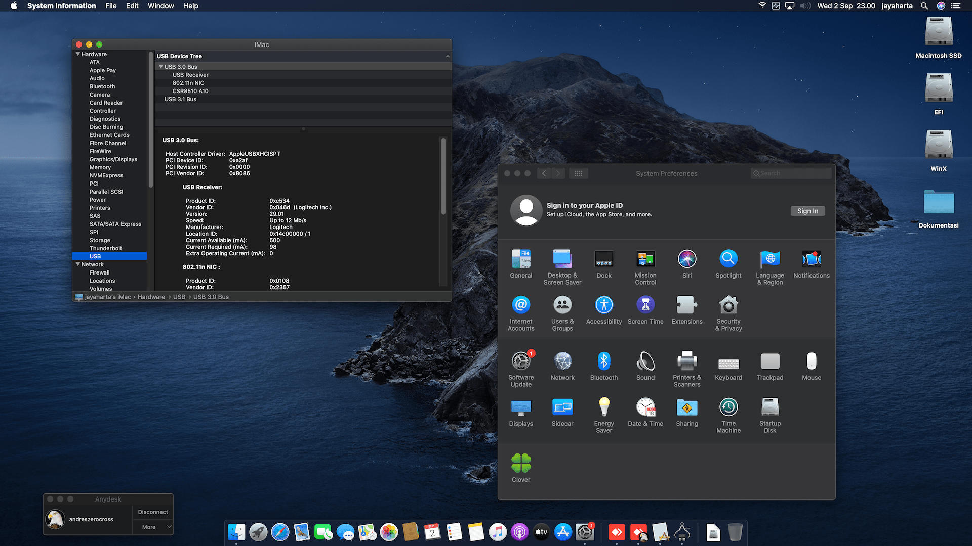Click Disconnect in the Anydesk window
This screenshot has width=972, height=546.
pos(152,512)
